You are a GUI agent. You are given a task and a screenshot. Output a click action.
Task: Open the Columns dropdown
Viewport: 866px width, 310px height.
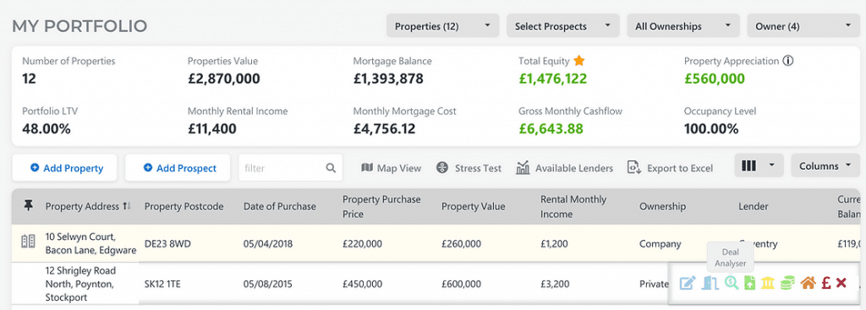click(825, 166)
